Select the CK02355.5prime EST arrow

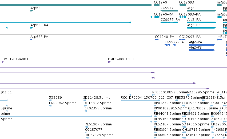tap(86, 111)
